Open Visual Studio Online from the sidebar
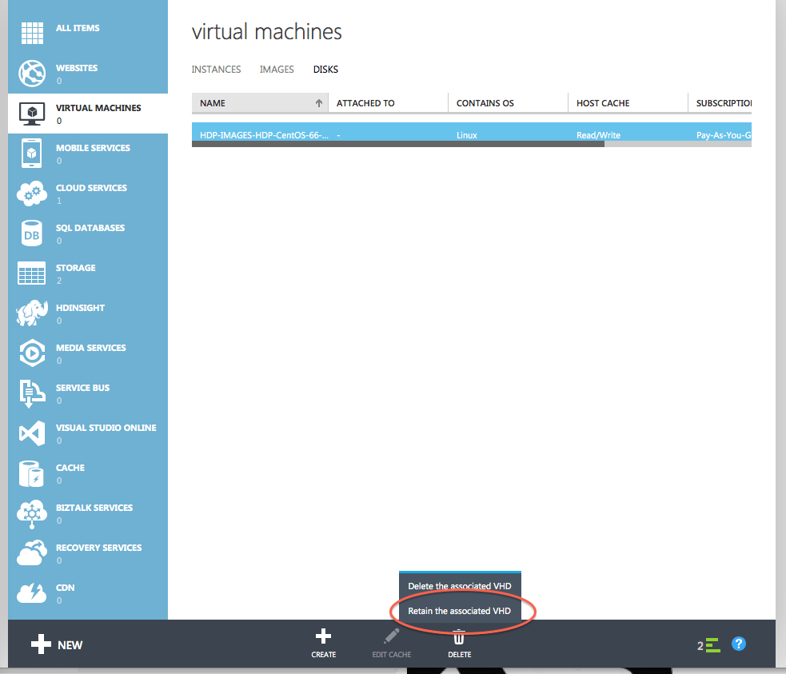 (32, 433)
